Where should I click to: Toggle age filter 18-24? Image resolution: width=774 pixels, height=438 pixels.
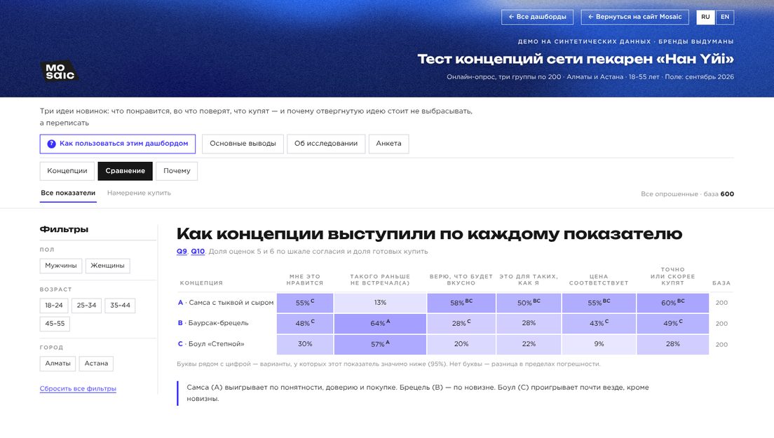54,306
